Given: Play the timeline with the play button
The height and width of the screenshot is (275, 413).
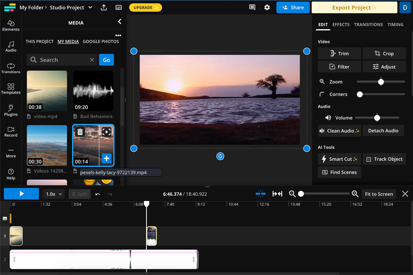Looking at the screenshot, I should (x=22, y=194).
